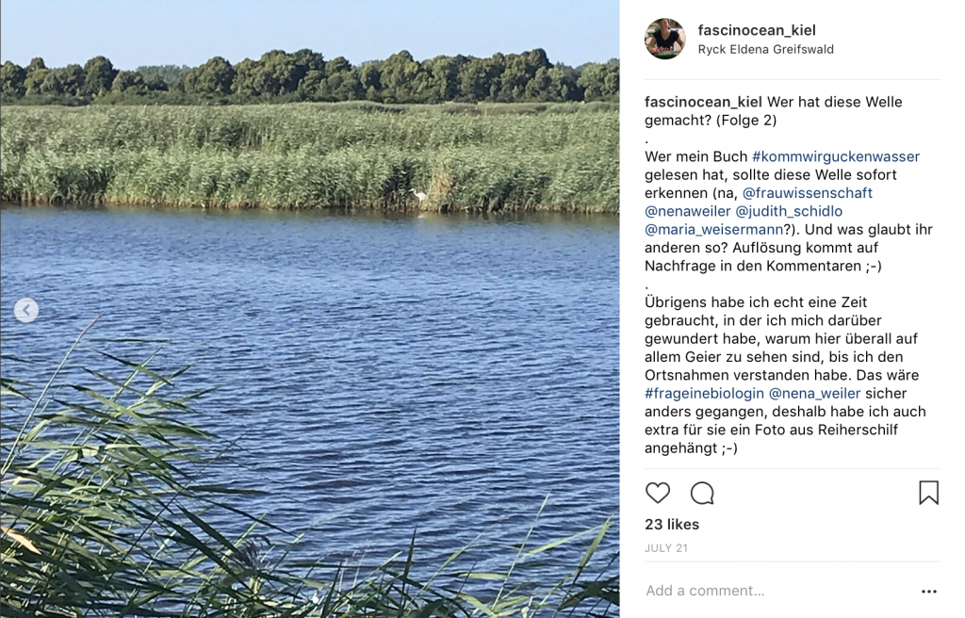Visit @nenaweiler mention

(x=687, y=211)
